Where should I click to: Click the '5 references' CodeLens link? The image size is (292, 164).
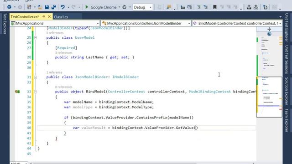coord(55,33)
